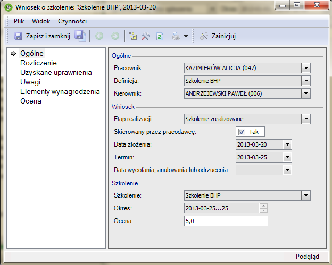Viewport: 332px width, 265px height.
Task: Minimize the Wniosek o szkolenie window
Action: pyautogui.click(x=283, y=5)
